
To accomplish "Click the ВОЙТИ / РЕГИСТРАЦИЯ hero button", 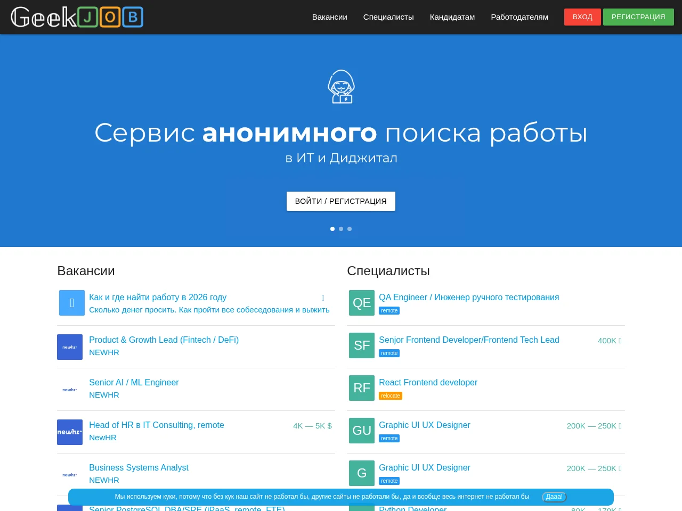I will pos(341,201).
